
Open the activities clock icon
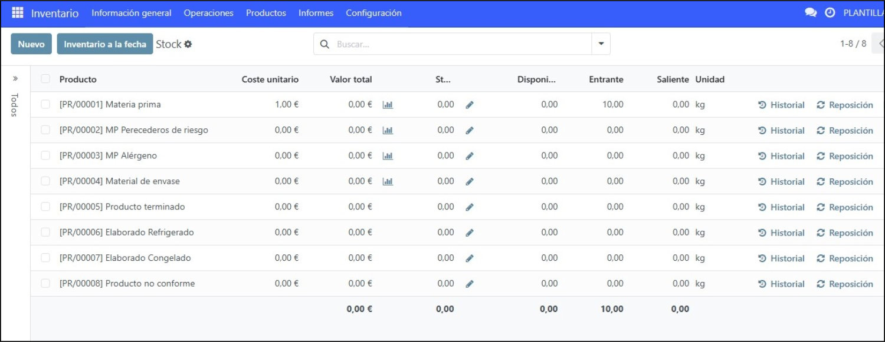tap(830, 12)
